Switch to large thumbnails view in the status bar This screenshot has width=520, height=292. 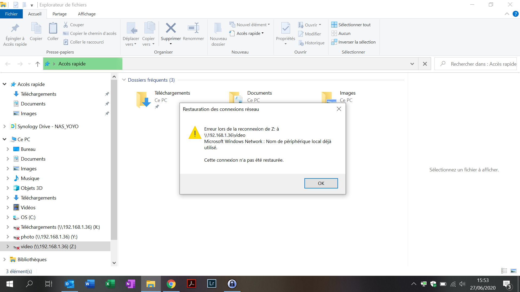[x=513, y=271]
